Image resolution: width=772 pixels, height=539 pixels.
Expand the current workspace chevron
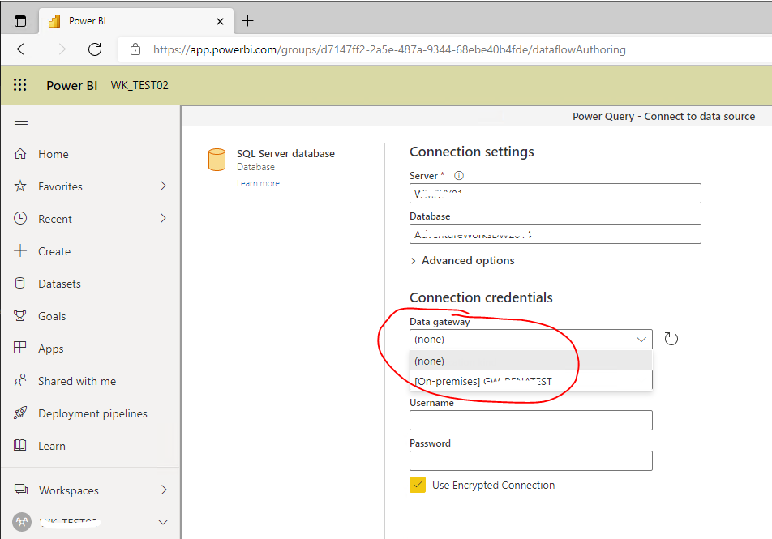coord(163,522)
